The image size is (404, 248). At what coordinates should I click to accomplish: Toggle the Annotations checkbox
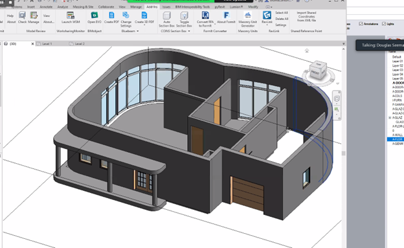point(361,24)
